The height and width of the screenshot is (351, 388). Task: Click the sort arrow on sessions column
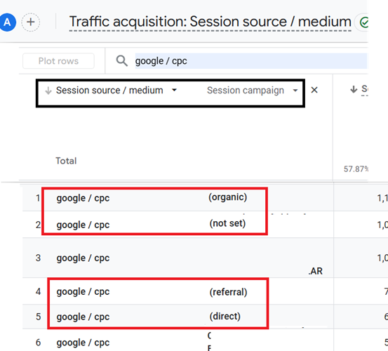coord(354,89)
